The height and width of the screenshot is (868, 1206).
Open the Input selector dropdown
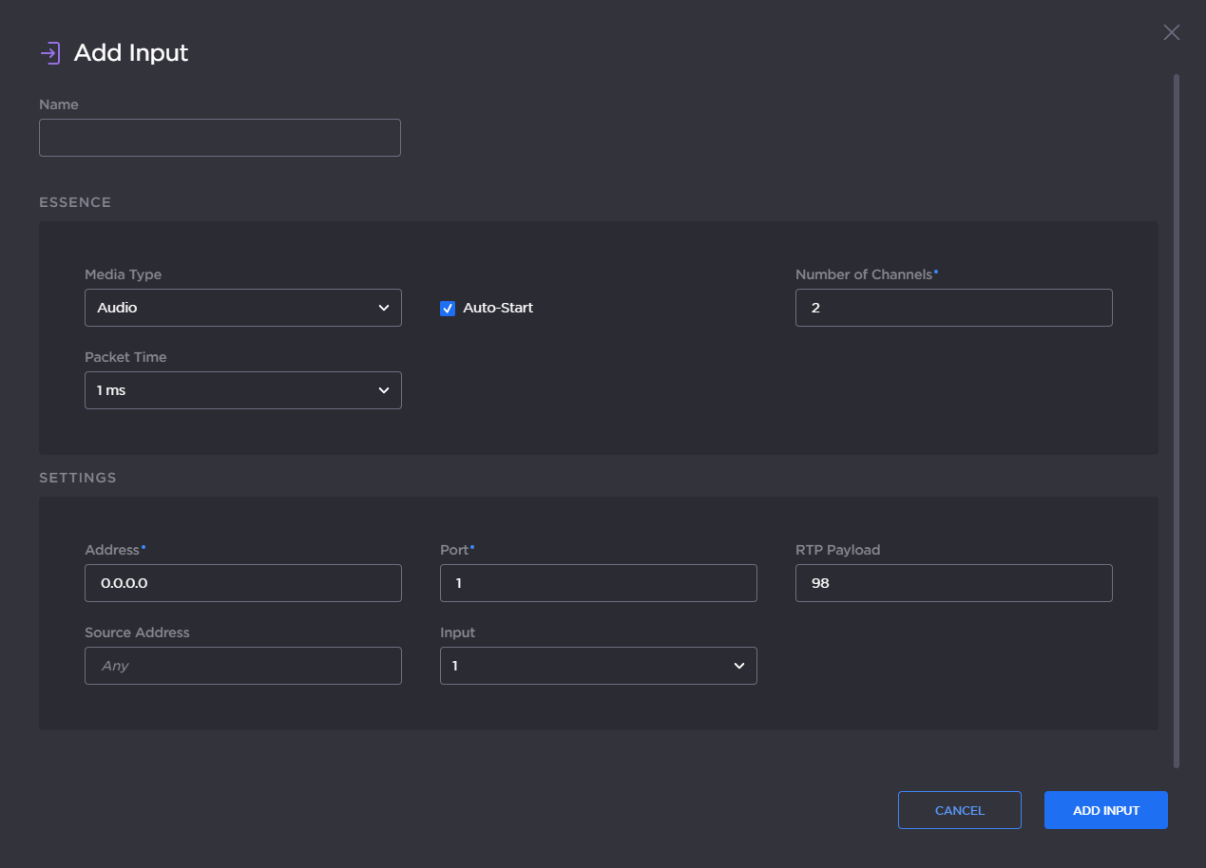coord(598,666)
